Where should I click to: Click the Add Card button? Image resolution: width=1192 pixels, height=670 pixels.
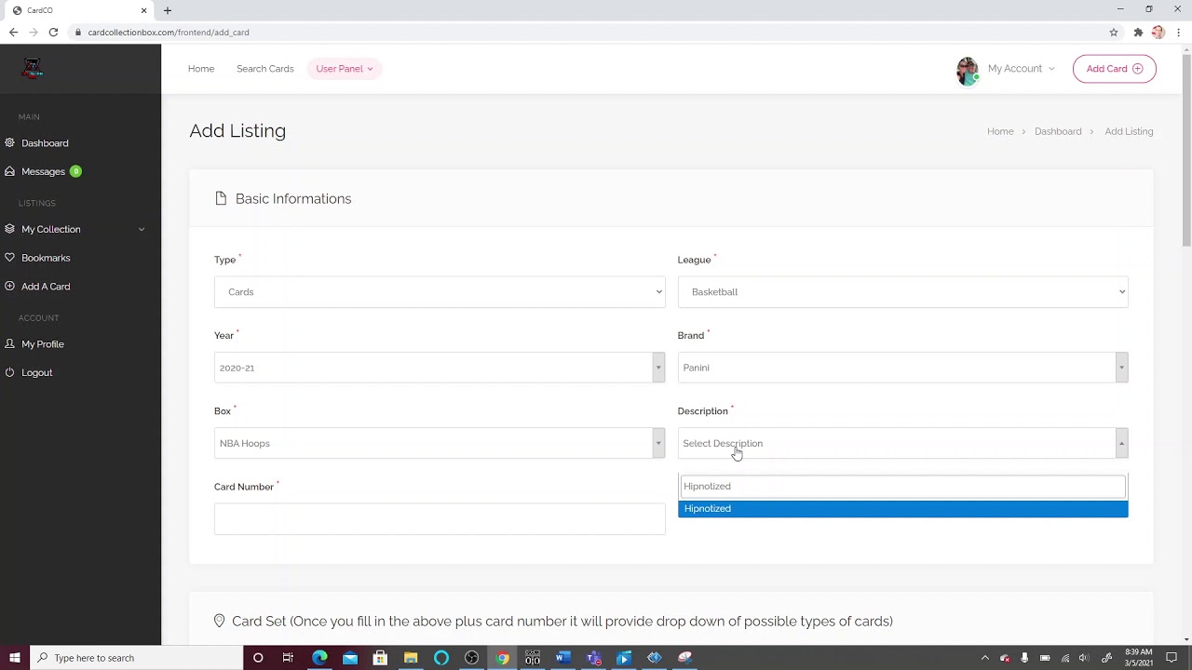click(x=1115, y=69)
